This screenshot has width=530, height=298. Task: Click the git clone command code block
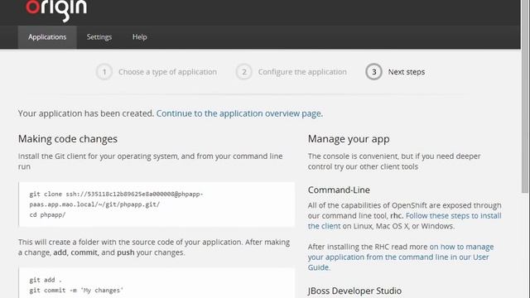pyautogui.click(x=157, y=204)
